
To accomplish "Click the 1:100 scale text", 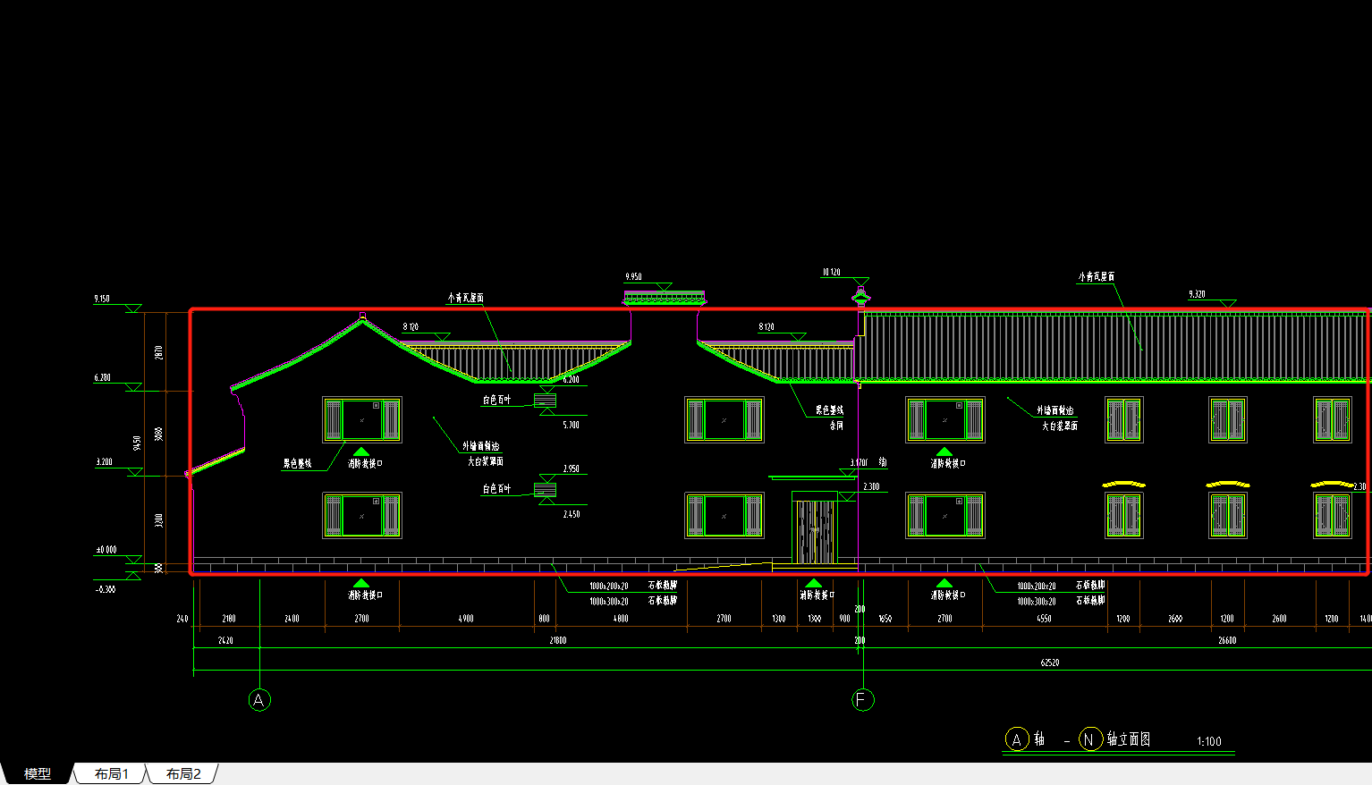I will point(1208,741).
